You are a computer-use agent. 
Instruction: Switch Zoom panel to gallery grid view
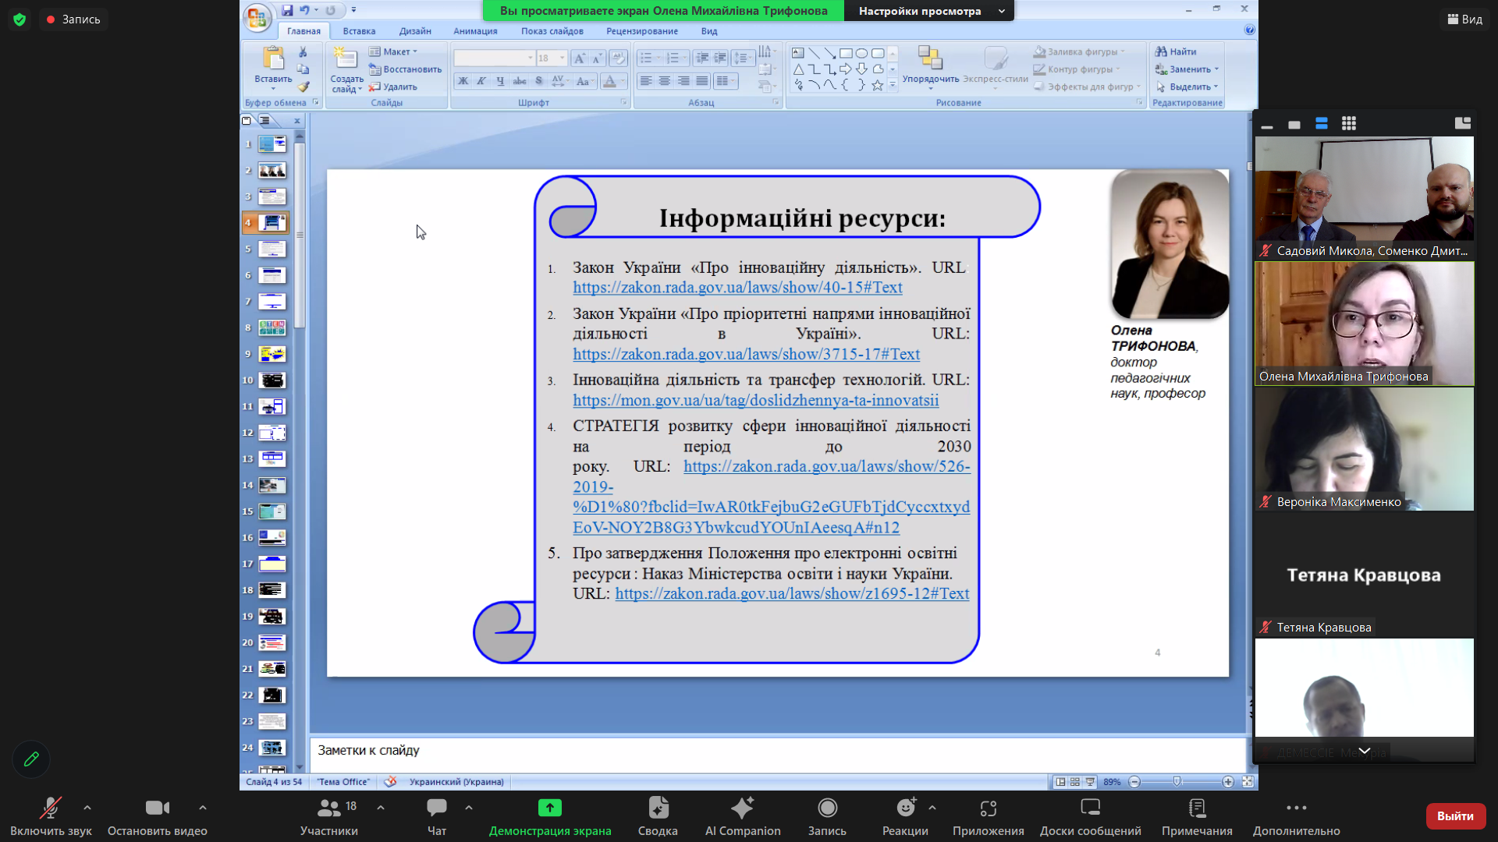tap(1349, 123)
